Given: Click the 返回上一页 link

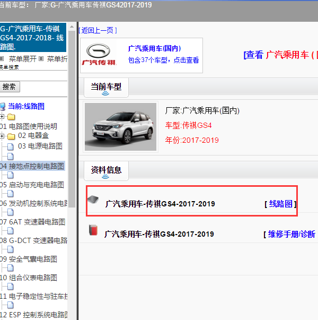Looking at the screenshot, I should pyautogui.click(x=98, y=30).
